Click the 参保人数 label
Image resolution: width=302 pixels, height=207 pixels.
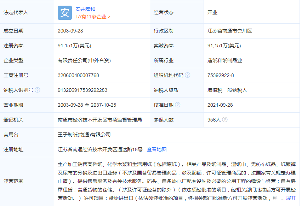pyautogui.click(x=164, y=120)
